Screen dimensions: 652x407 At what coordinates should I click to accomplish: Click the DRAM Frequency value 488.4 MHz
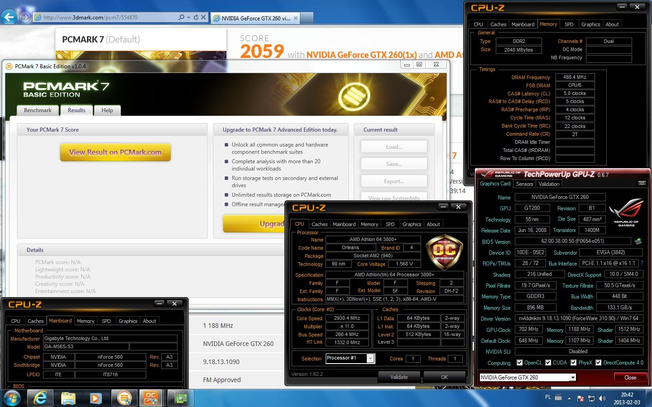pyautogui.click(x=575, y=77)
